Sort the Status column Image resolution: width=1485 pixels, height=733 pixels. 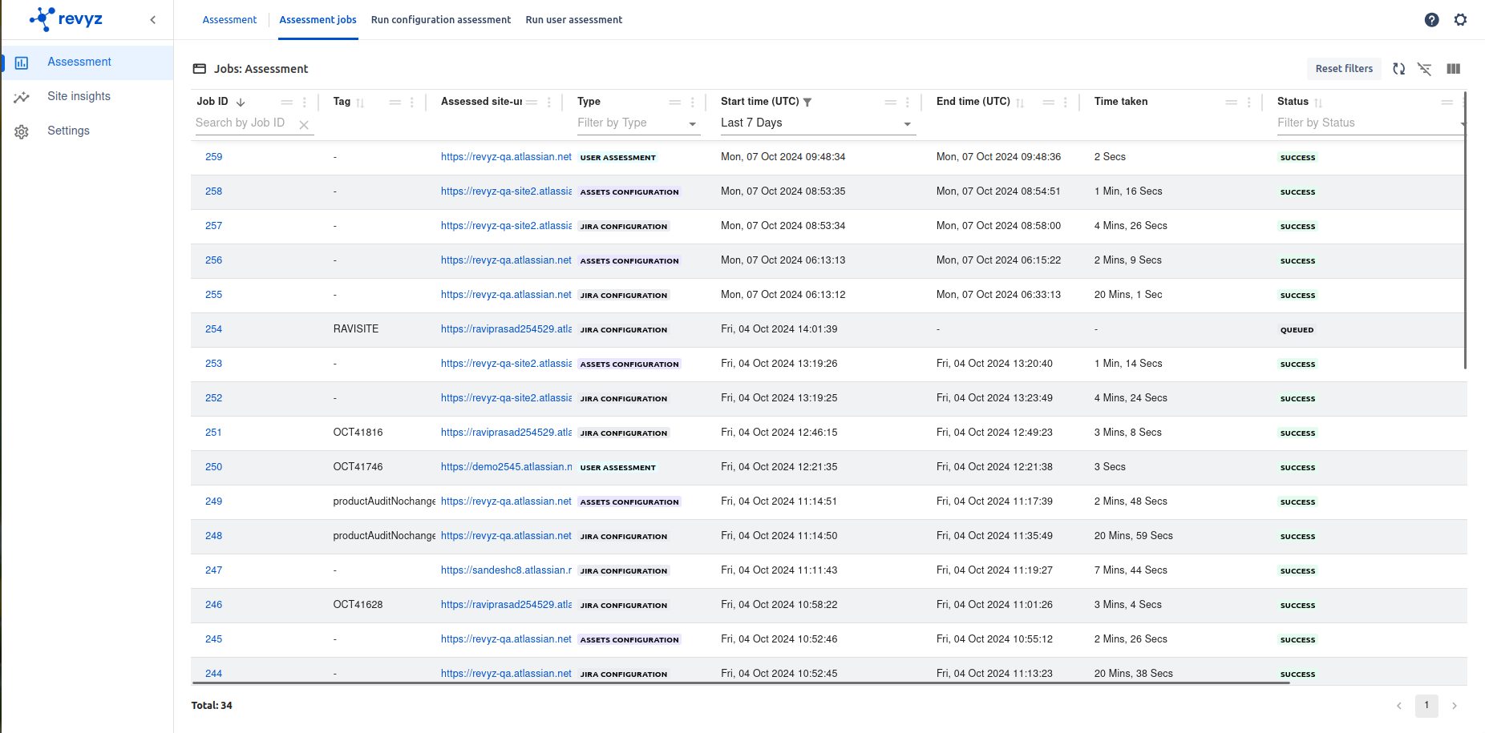tap(1318, 103)
